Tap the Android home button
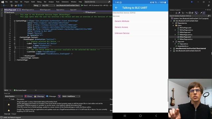Viewport: 212px width, 119px height. [140, 116]
